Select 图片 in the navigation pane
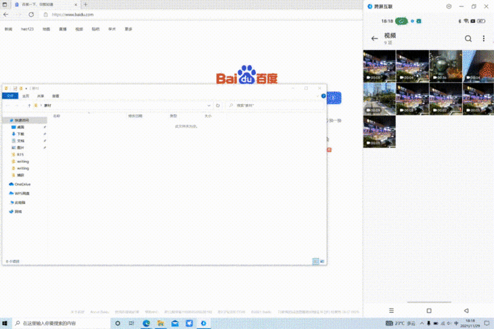 click(20, 148)
